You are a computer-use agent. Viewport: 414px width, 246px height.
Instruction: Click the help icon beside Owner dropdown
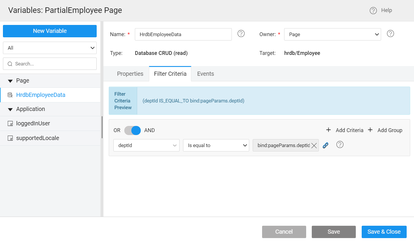pos(390,34)
